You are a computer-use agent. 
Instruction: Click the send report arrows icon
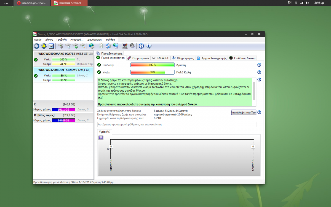[x=108, y=46]
